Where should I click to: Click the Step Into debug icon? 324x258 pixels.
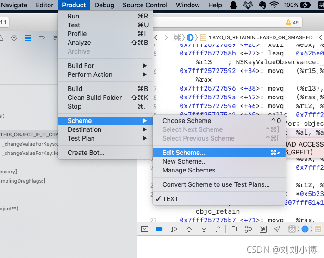tap(204, 229)
